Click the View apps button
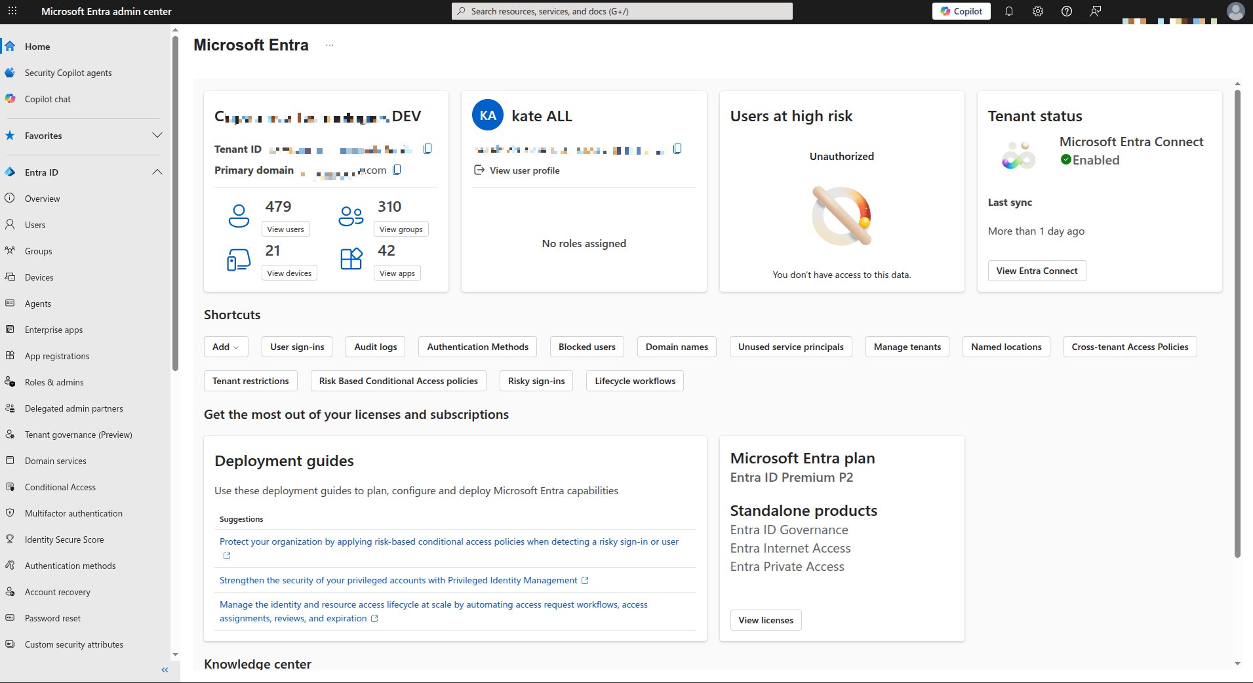The height and width of the screenshot is (683, 1253). coord(397,273)
